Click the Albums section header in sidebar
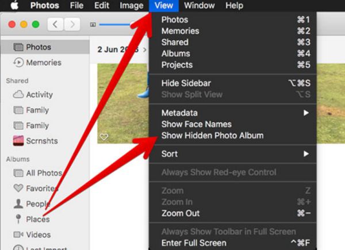This screenshot has height=250, width=345. [x=18, y=159]
